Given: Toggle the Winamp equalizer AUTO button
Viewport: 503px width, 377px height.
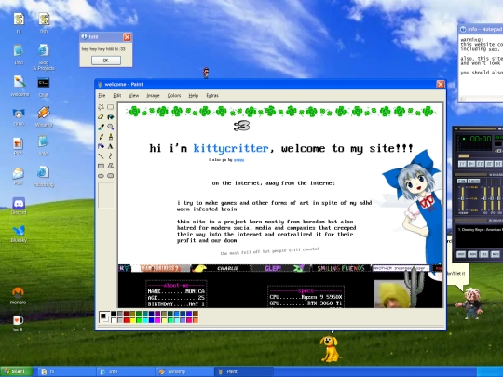Looking at the screenshot, I should pos(473,181).
